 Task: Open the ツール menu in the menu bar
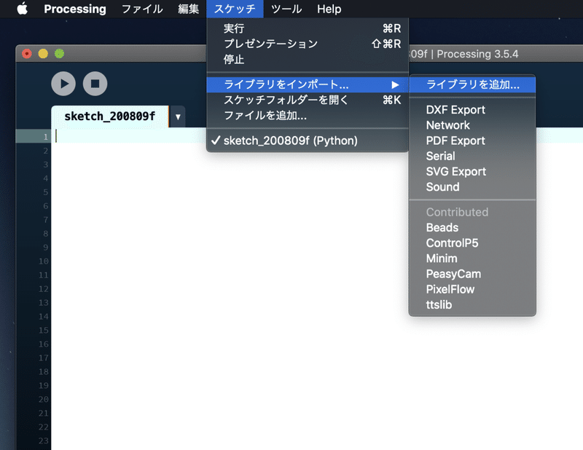pyautogui.click(x=286, y=9)
